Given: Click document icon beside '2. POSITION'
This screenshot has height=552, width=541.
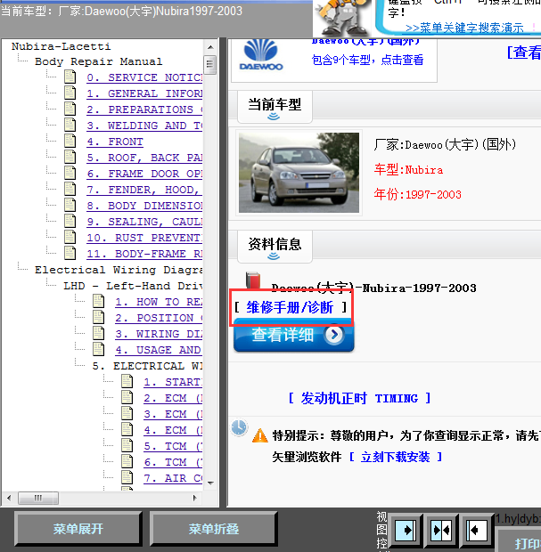Looking at the screenshot, I should click(98, 317).
